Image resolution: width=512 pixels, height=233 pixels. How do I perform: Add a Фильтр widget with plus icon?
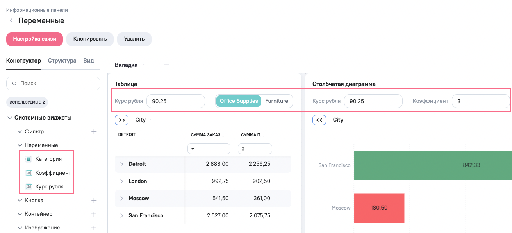pos(94,132)
